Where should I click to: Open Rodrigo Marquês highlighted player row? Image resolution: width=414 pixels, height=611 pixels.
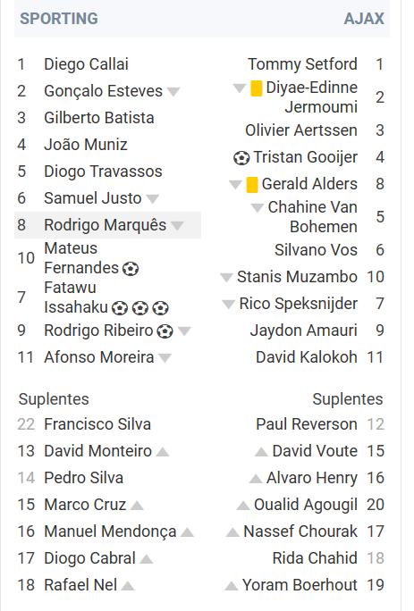(107, 225)
